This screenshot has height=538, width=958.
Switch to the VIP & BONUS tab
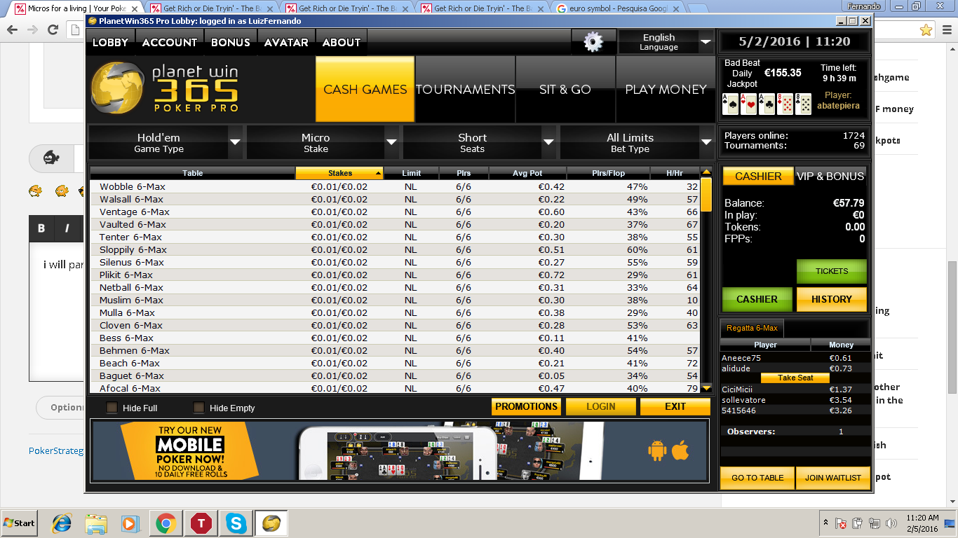pyautogui.click(x=830, y=177)
